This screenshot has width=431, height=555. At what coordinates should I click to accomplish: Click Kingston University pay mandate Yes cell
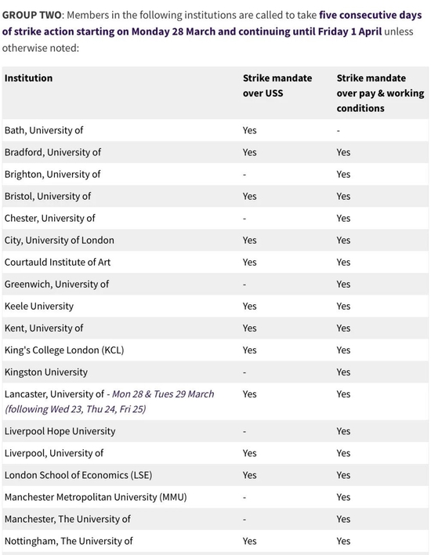pos(343,372)
